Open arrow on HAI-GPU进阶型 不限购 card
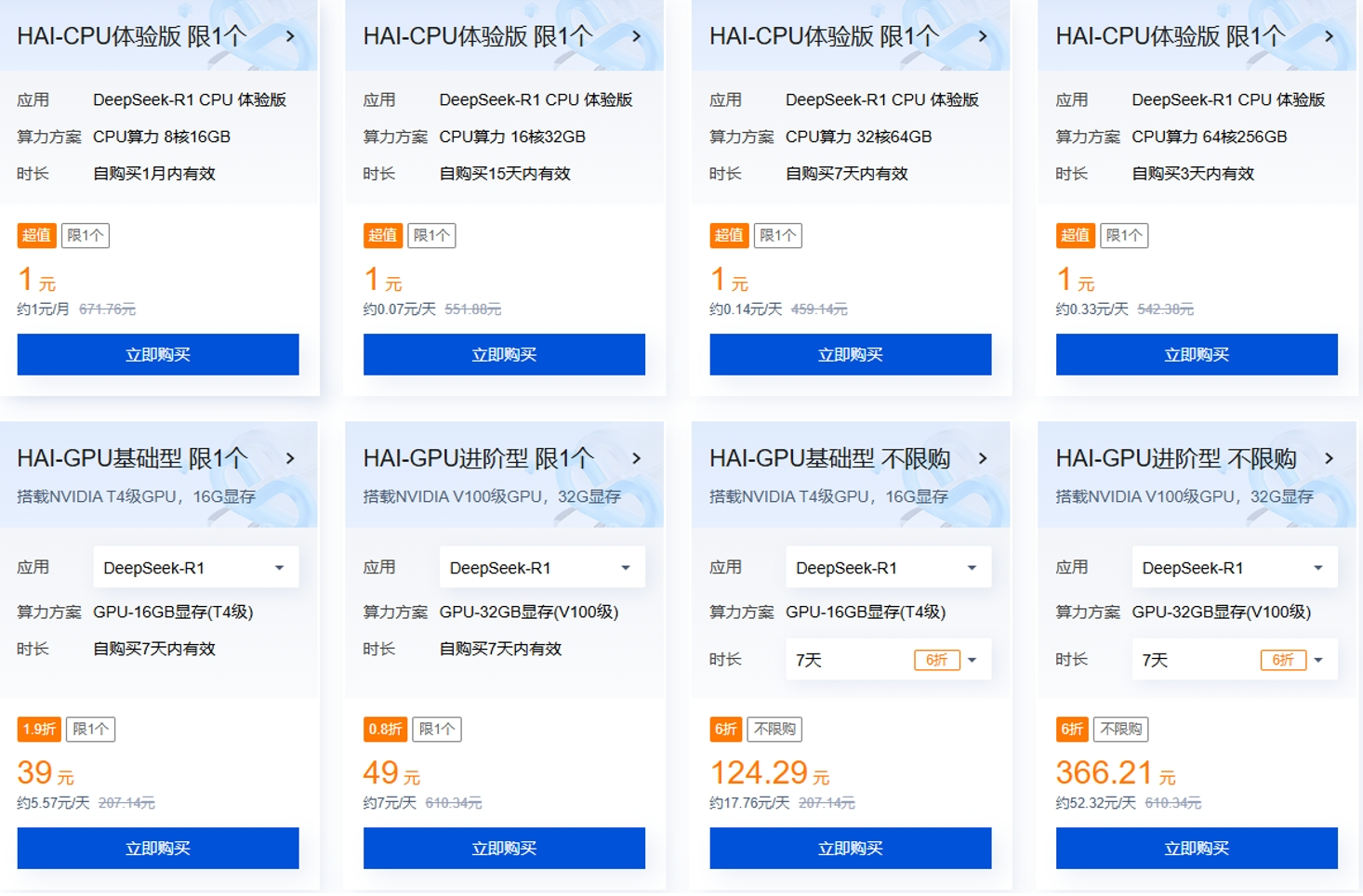The image size is (1363, 896). pyautogui.click(x=1330, y=458)
